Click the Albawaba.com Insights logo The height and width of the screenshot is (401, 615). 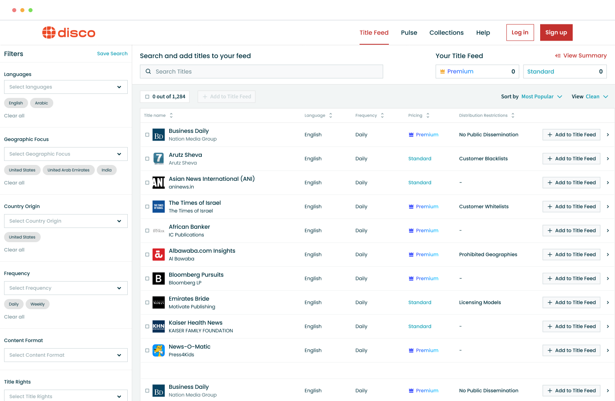point(159,255)
